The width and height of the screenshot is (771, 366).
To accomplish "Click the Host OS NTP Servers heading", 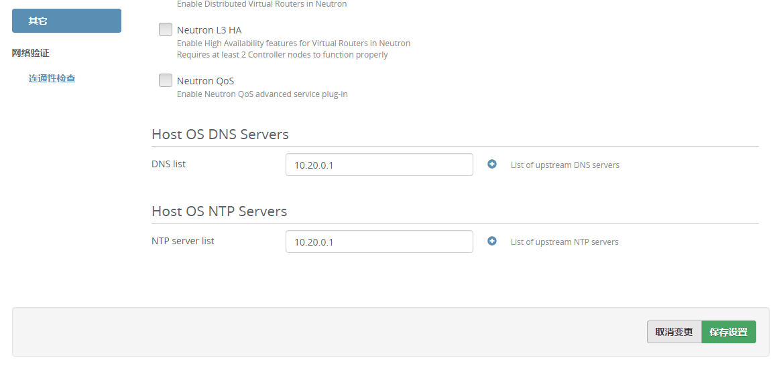I will pyautogui.click(x=219, y=211).
